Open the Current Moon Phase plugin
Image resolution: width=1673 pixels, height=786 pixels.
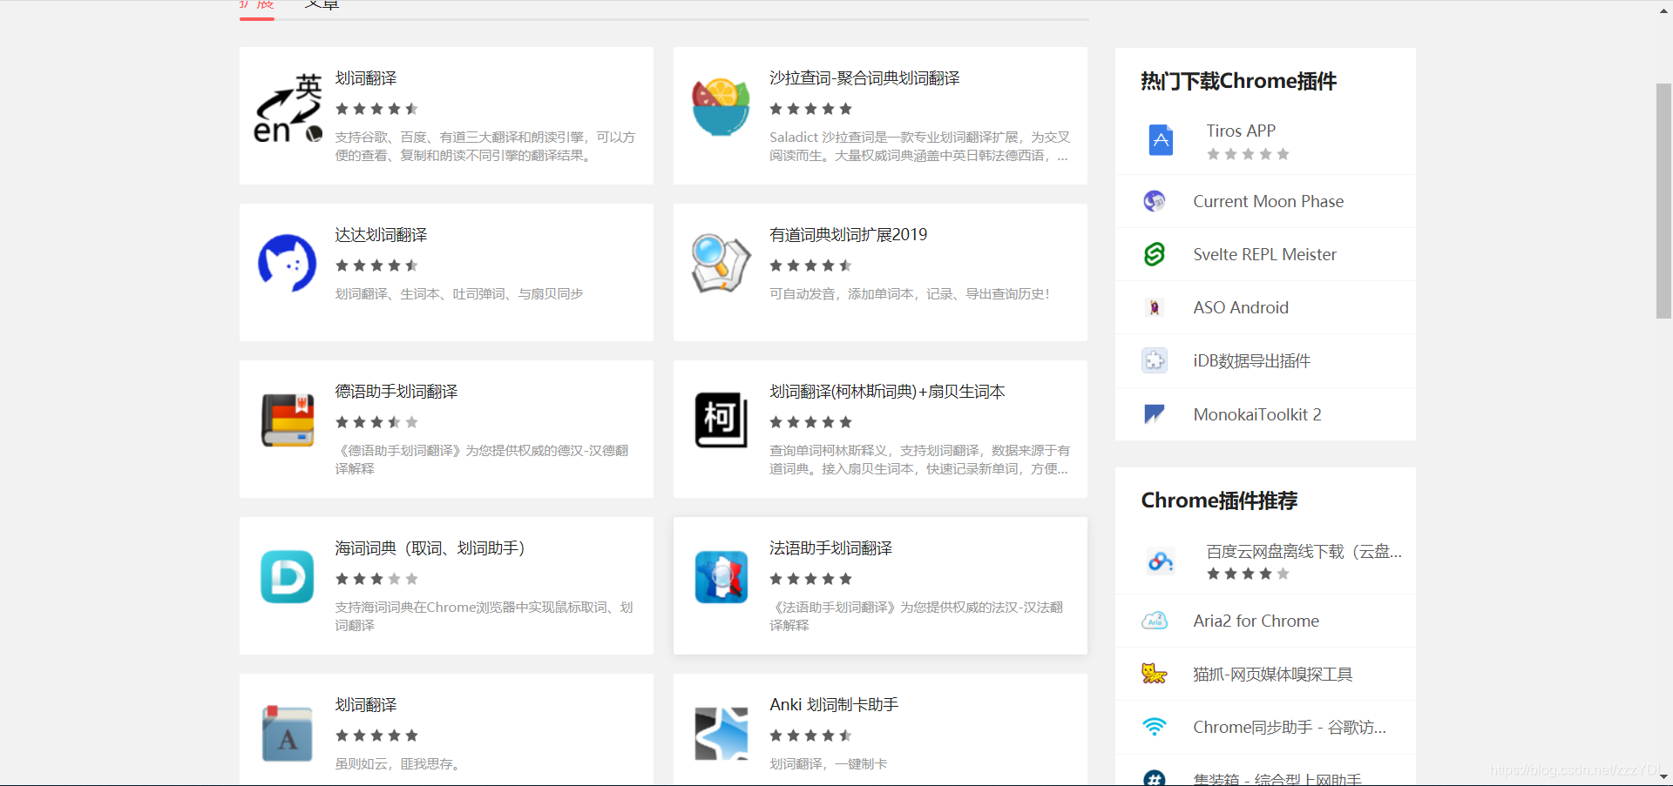click(1268, 201)
